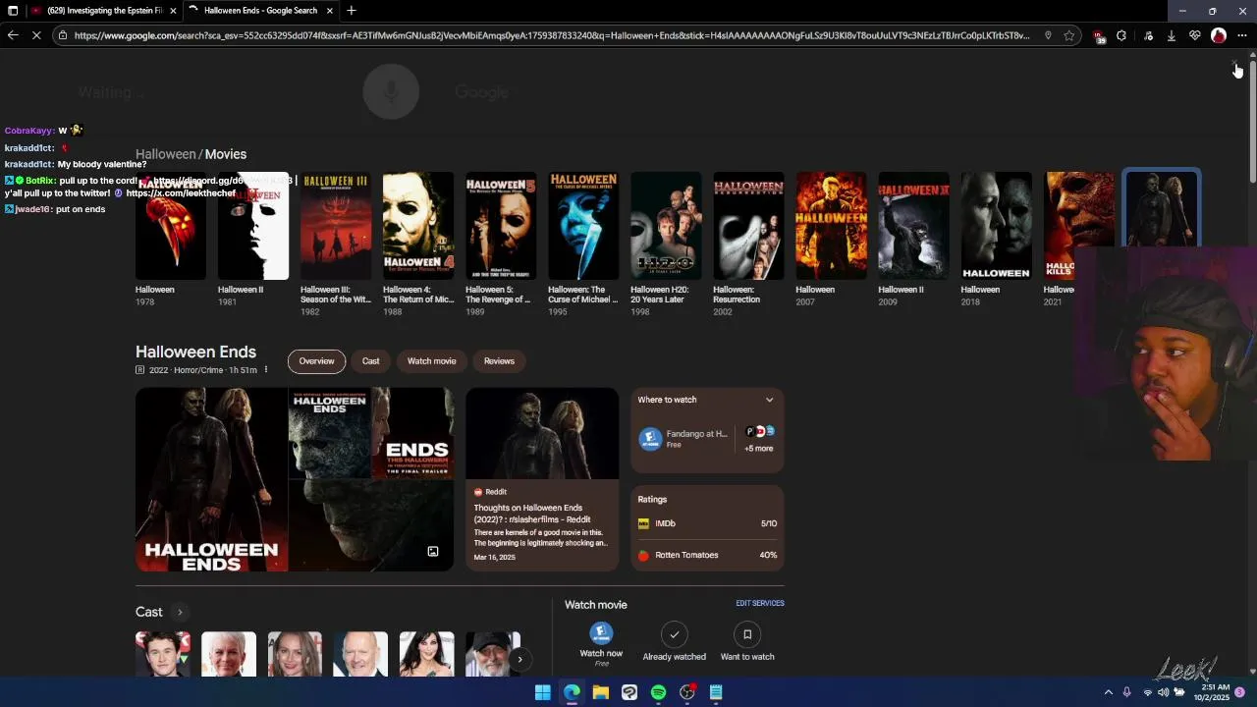Open more options dots beside 1h 51m
Viewport: 1257px width, 707px height.
tap(265, 370)
